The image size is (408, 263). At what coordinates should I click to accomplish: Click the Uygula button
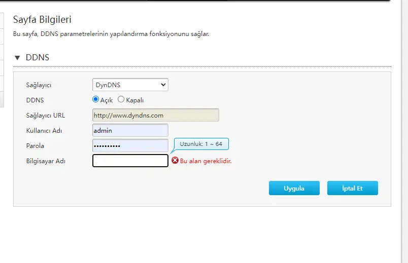click(x=294, y=188)
